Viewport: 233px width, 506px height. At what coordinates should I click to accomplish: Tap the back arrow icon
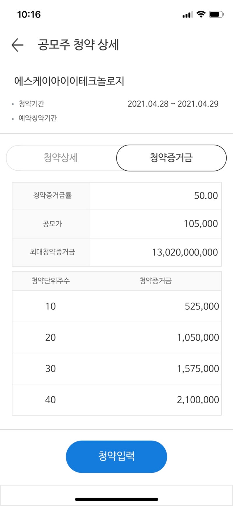17,45
